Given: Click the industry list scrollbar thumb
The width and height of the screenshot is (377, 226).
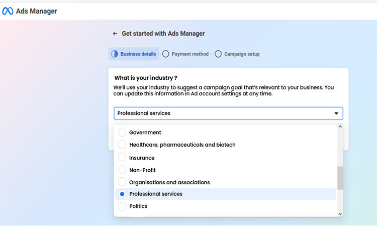Looking at the screenshot, I should pyautogui.click(x=340, y=178).
